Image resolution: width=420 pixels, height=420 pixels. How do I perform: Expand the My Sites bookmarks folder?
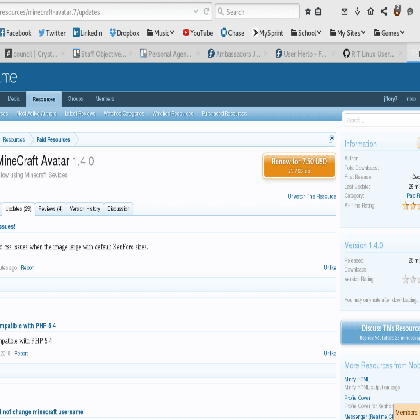click(348, 33)
